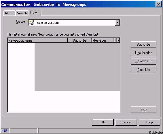Click the Refresh List button
This screenshot has width=163, height=134.
[143, 61]
